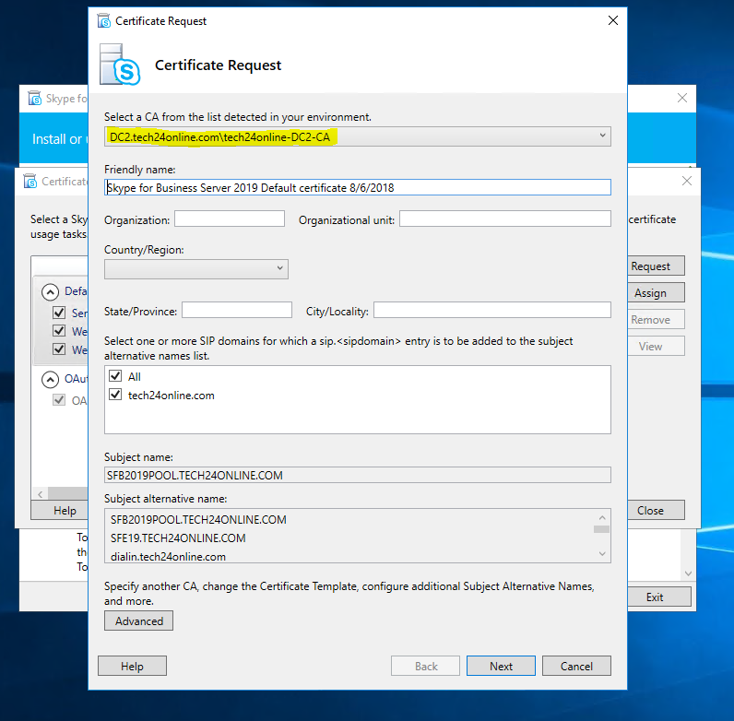The image size is (734, 721).
Task: Toggle the first checkbox under Default certificate
Action: tap(59, 313)
